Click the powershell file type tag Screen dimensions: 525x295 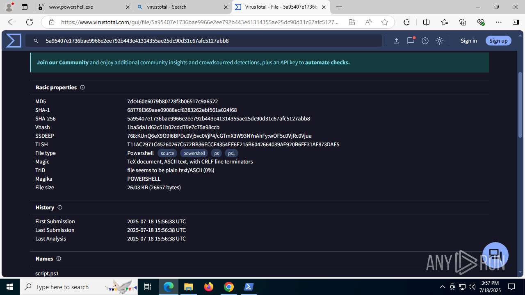(194, 153)
